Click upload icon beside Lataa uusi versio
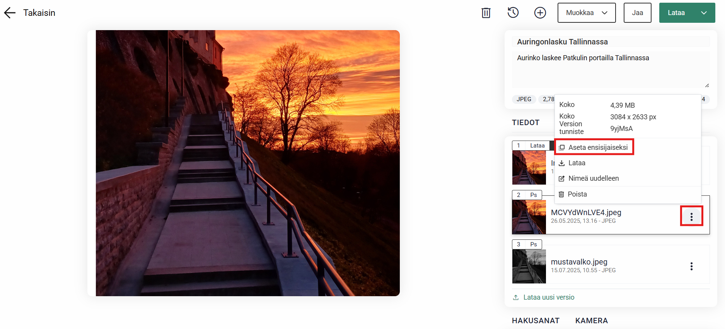 516,297
